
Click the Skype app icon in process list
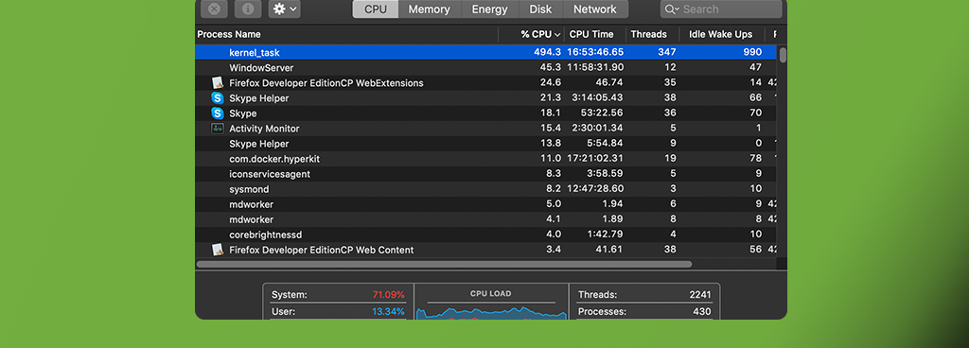[217, 113]
